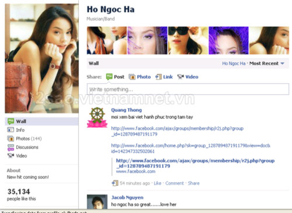Open Photos (144) in the sidebar
This screenshot has height=213, width=292.
point(29,139)
